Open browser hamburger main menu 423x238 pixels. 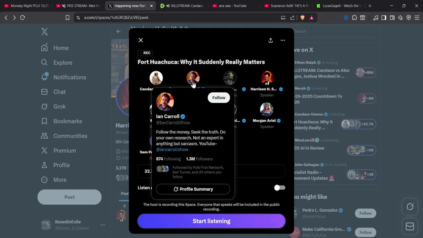pyautogui.click(x=417, y=18)
